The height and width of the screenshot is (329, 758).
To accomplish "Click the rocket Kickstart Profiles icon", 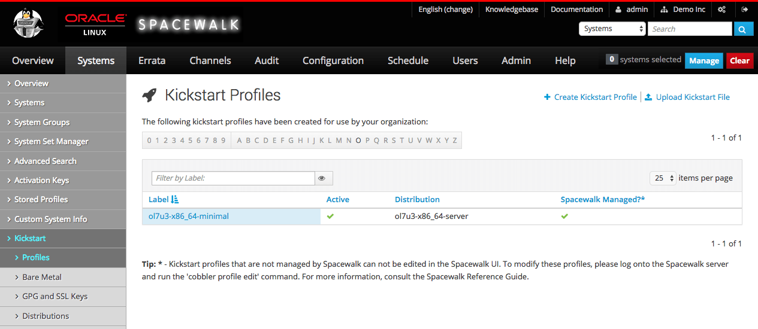I will [149, 95].
